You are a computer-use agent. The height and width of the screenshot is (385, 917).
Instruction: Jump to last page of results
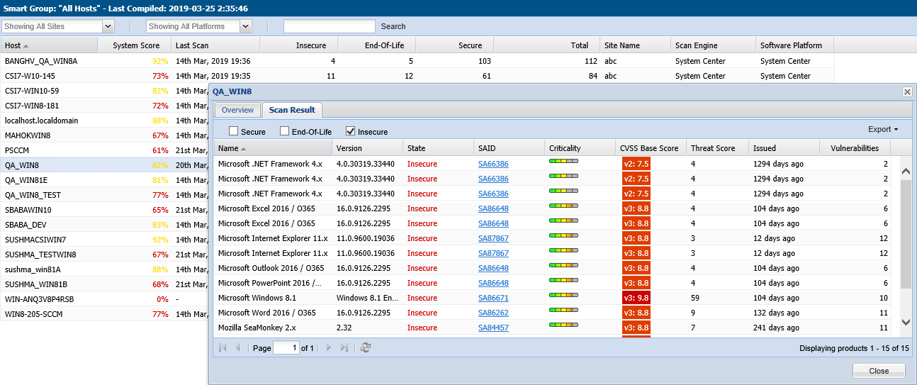(344, 348)
